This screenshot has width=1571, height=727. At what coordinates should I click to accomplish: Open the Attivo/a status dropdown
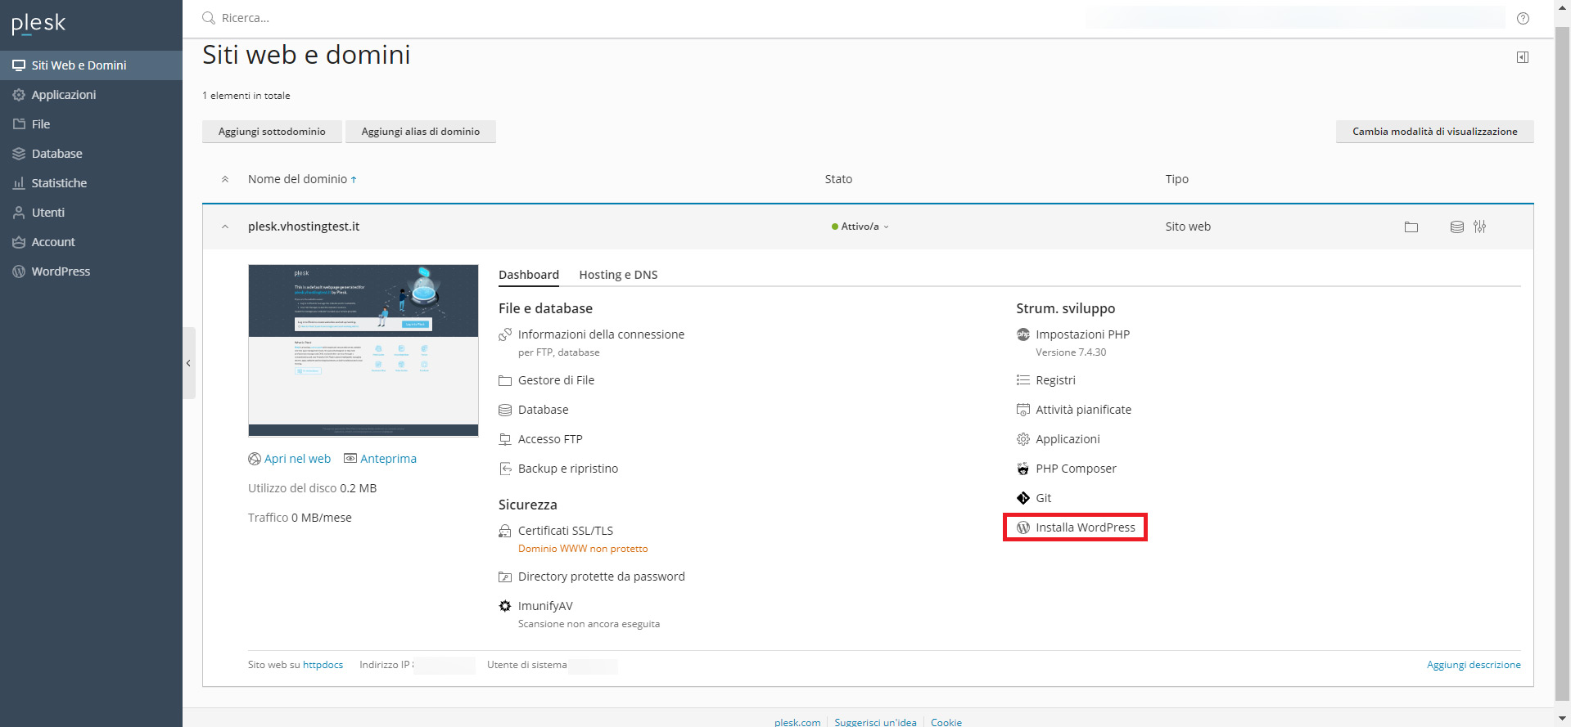coord(860,227)
